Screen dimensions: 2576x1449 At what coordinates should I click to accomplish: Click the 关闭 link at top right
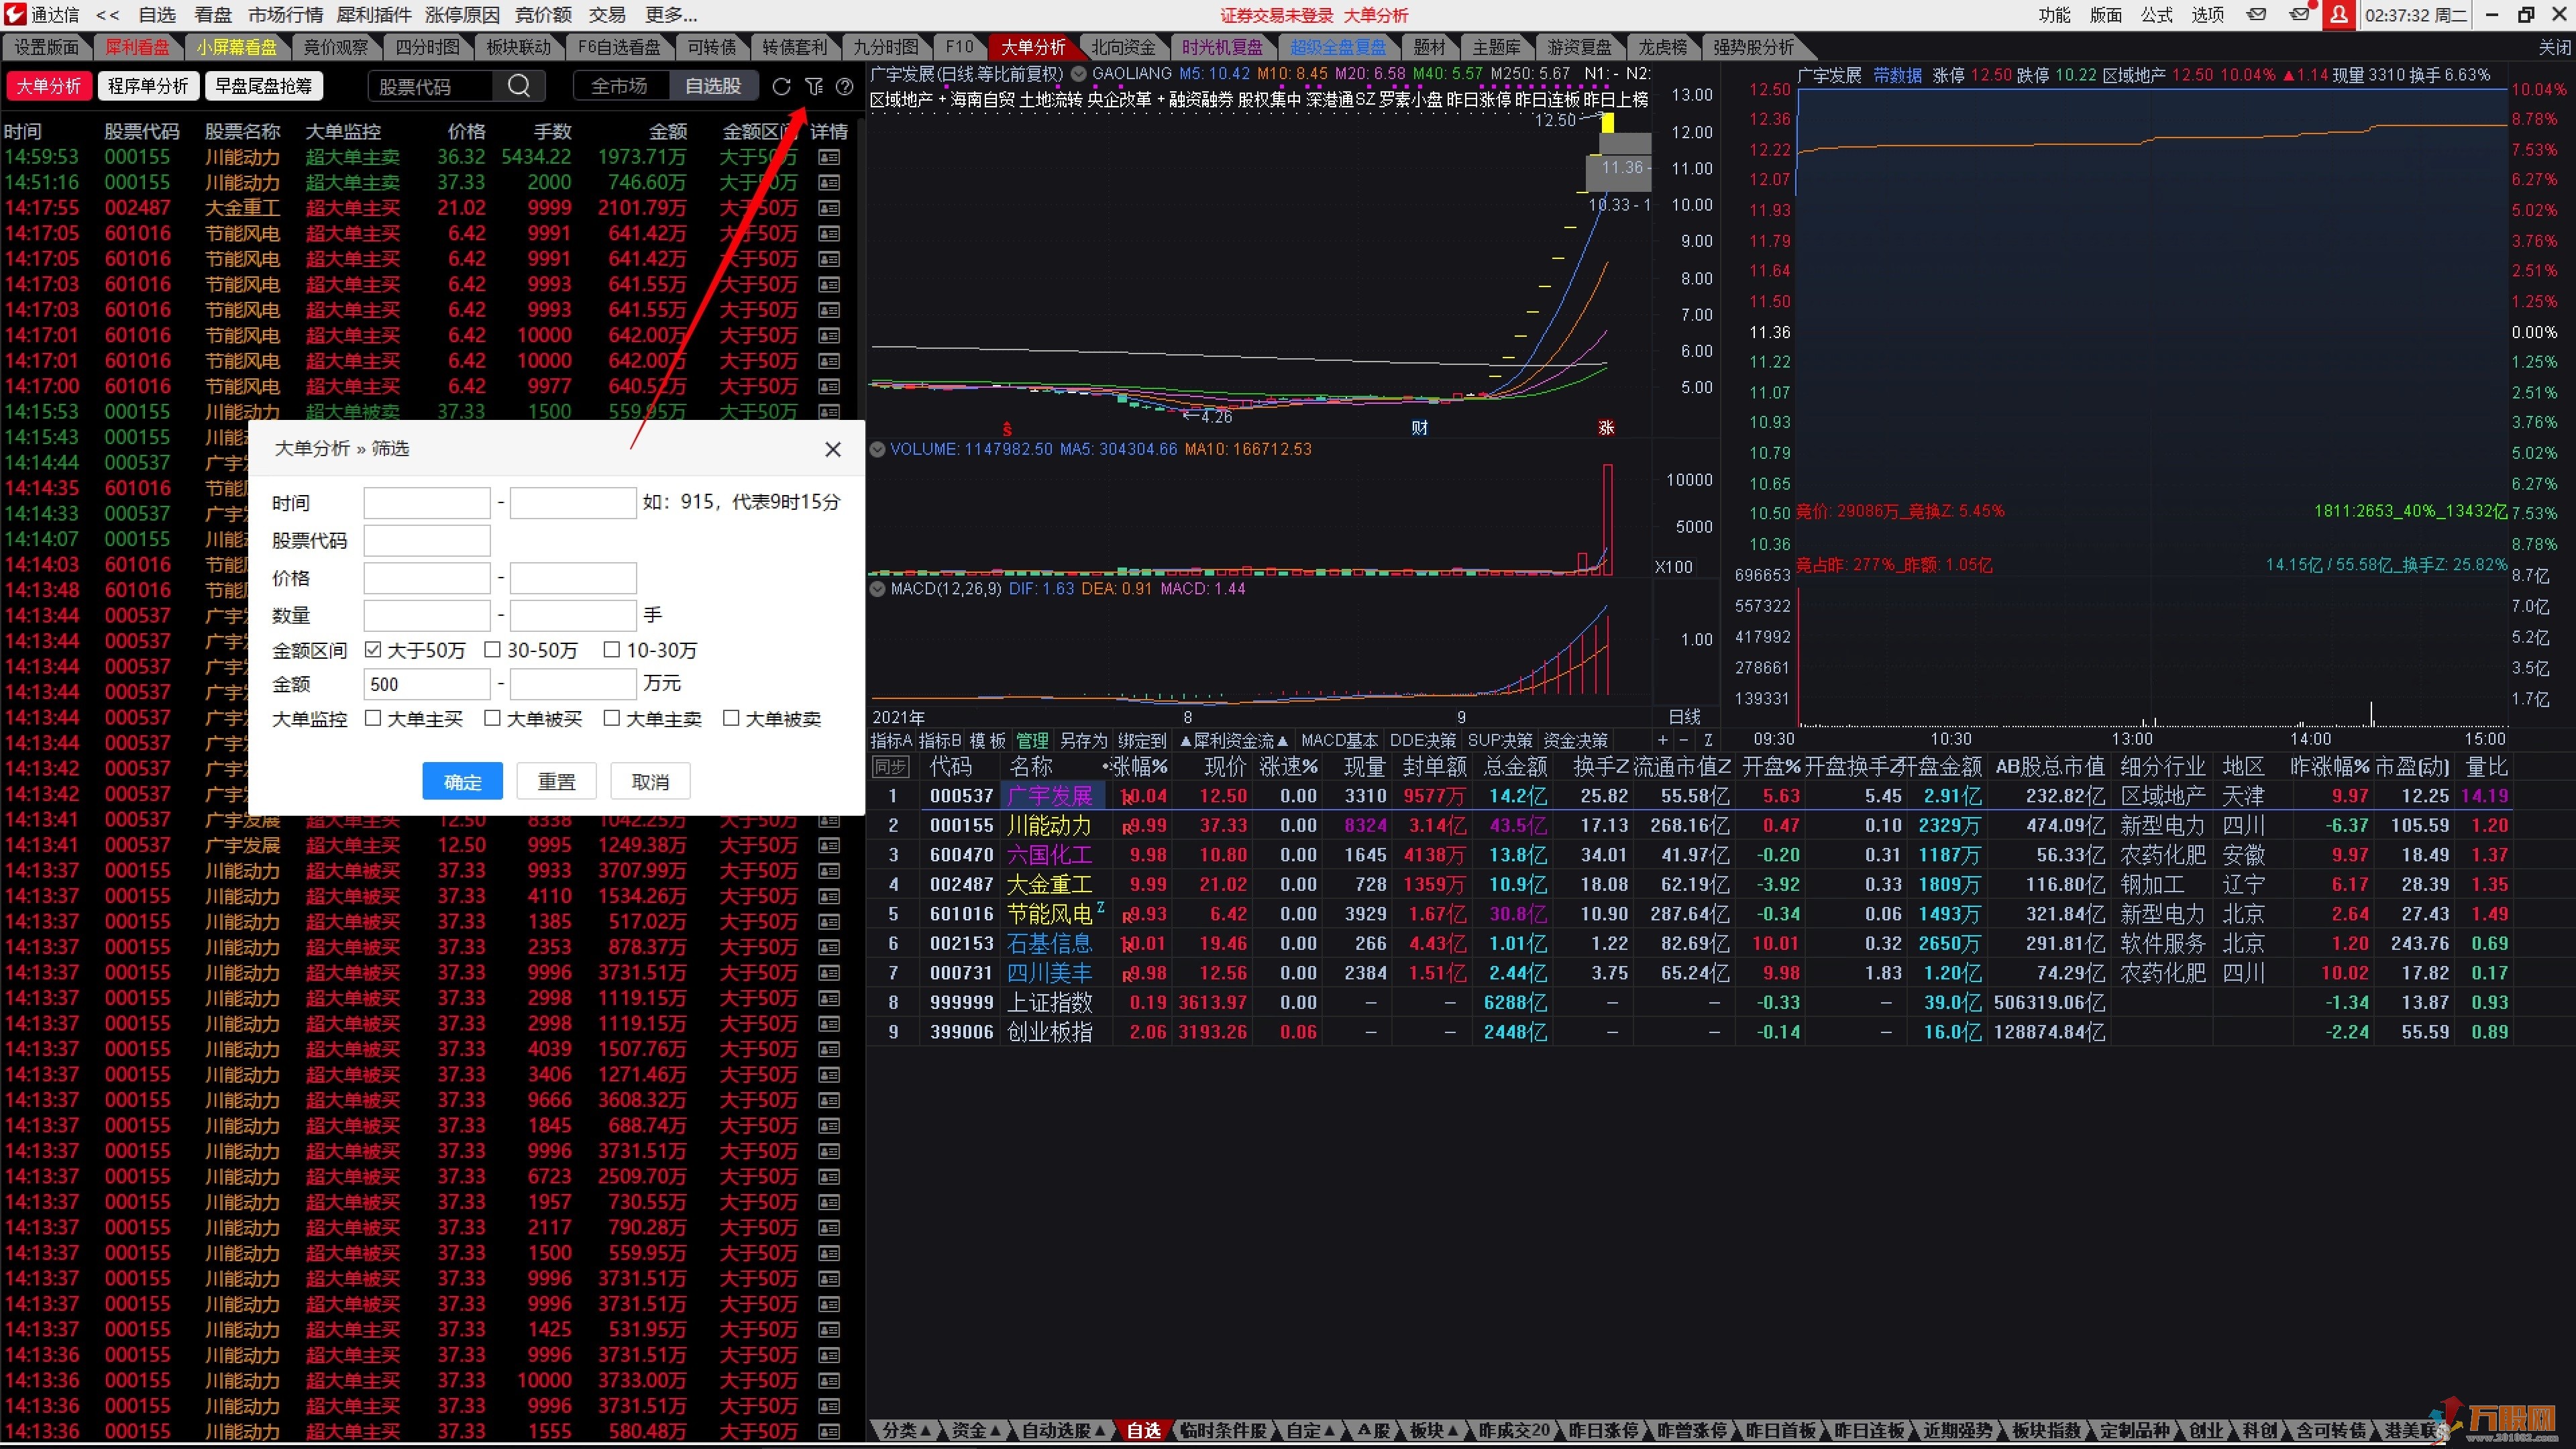(2554, 47)
